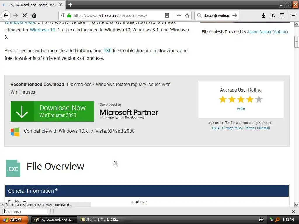Click the vertical scrollbar thumb

(x=296, y=41)
